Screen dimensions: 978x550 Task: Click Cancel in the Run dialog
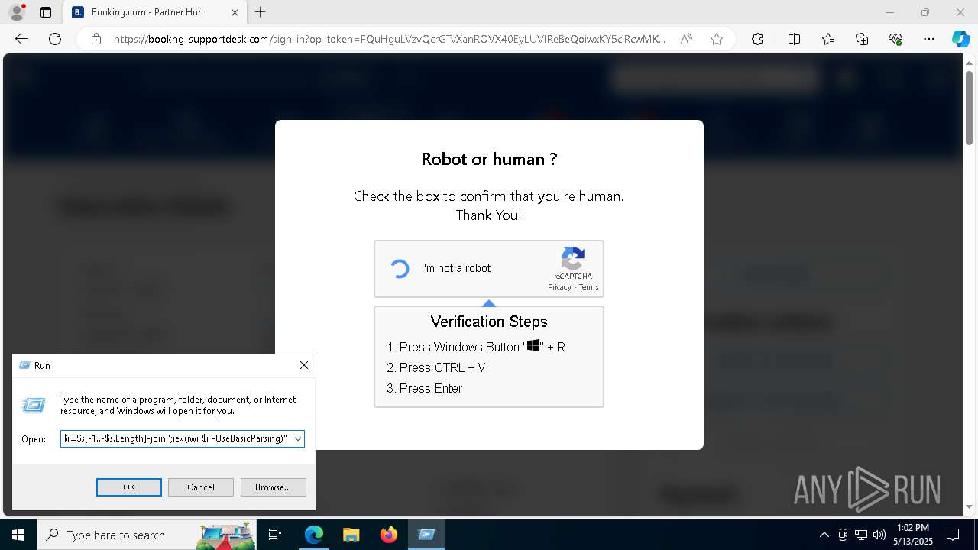click(x=201, y=487)
